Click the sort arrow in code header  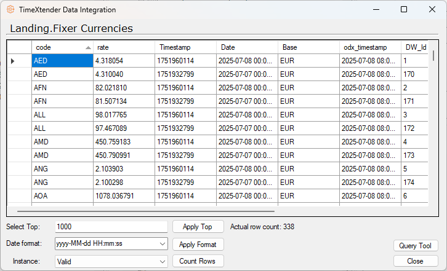[x=88, y=48]
